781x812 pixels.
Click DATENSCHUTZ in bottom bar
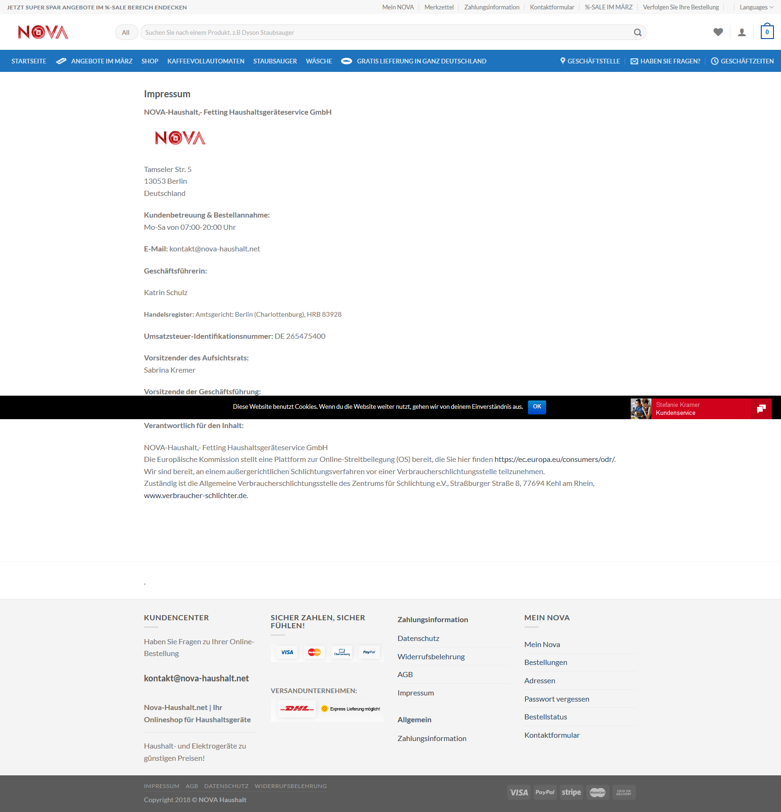click(x=226, y=786)
